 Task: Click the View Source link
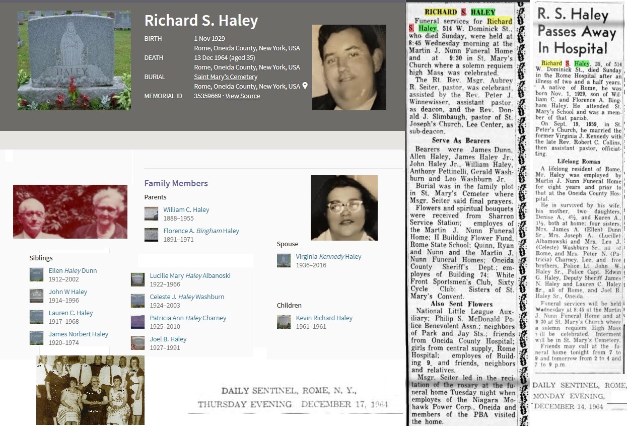pos(242,96)
